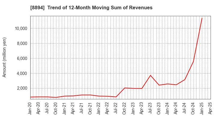Click the '[8894]' code in the title
The image size is (216, 132).
(x=37, y=7)
